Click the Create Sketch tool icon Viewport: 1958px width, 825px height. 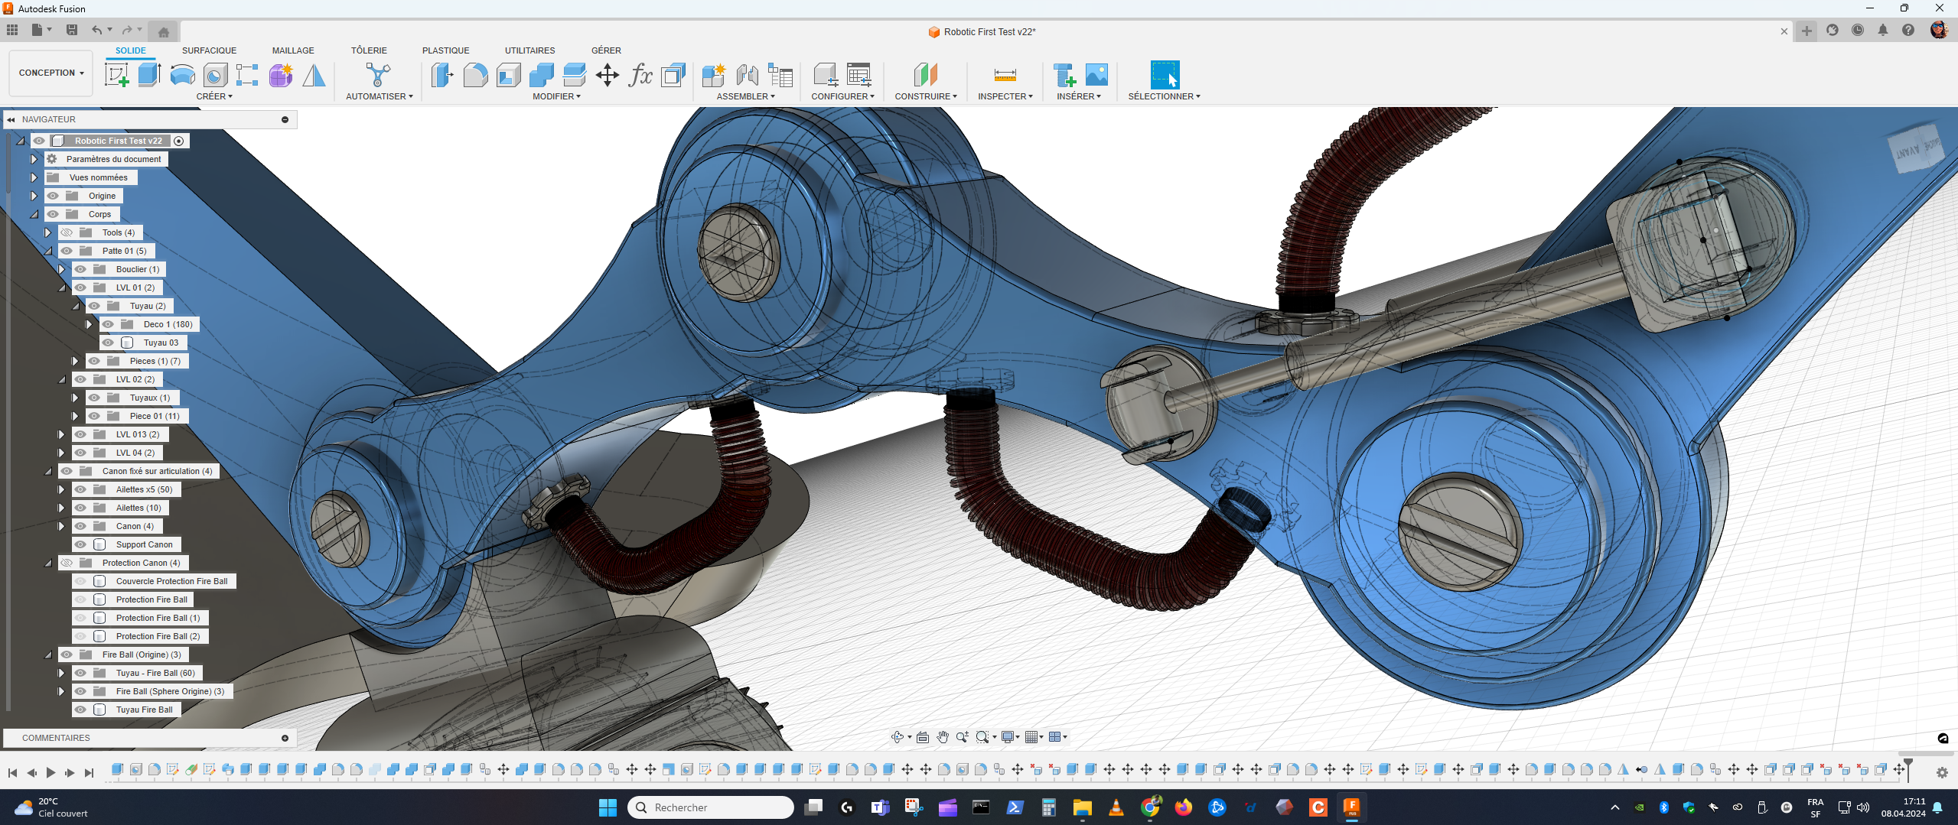click(116, 75)
